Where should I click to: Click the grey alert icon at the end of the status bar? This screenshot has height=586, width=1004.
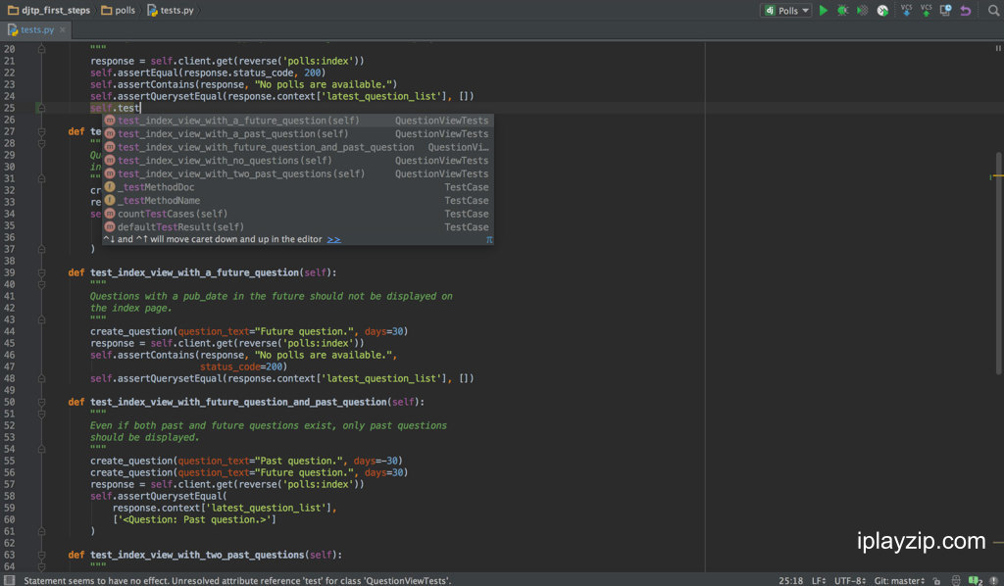coord(994,581)
